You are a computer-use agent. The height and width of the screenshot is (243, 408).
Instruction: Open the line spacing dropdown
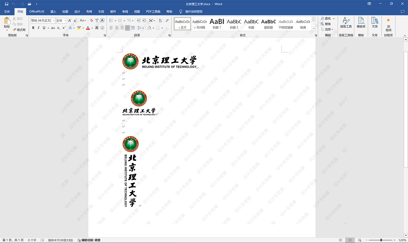140,28
